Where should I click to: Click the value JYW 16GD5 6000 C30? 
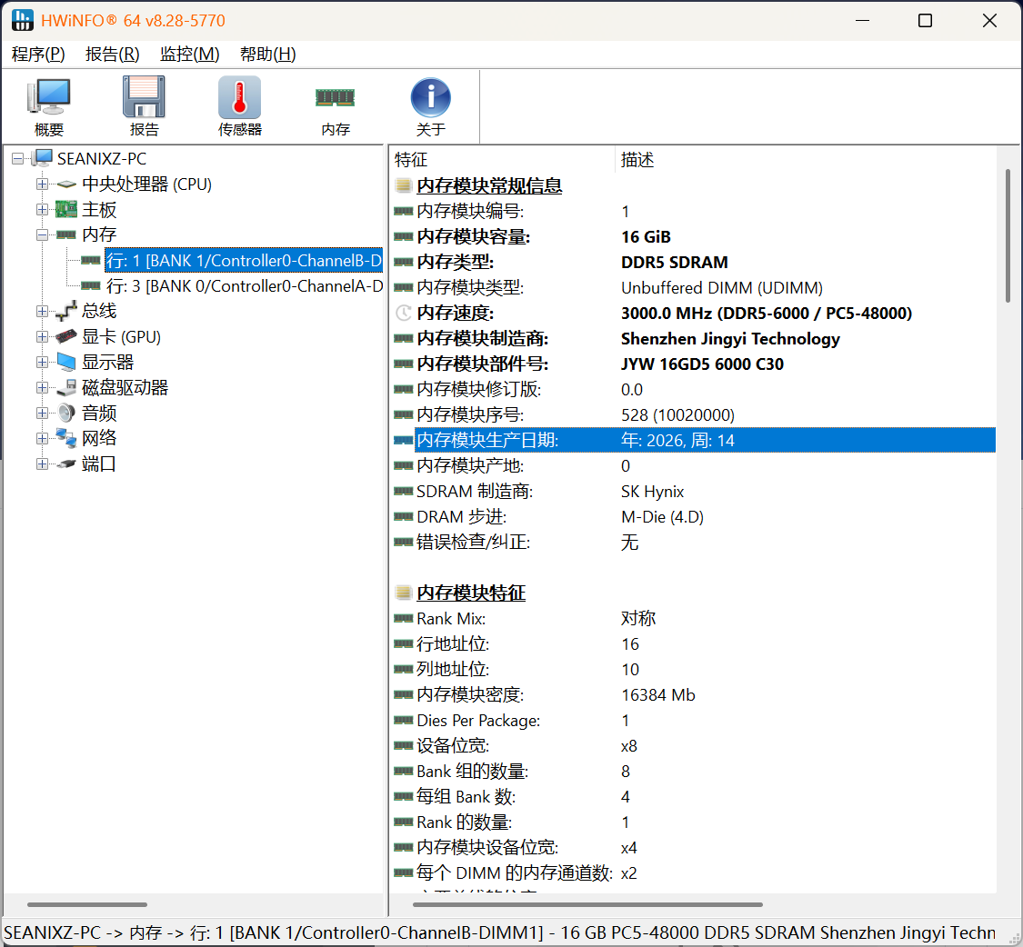click(x=703, y=364)
